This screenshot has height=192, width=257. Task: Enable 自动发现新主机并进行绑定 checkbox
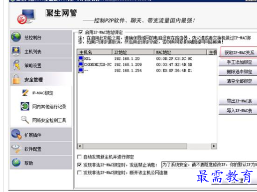79,157
